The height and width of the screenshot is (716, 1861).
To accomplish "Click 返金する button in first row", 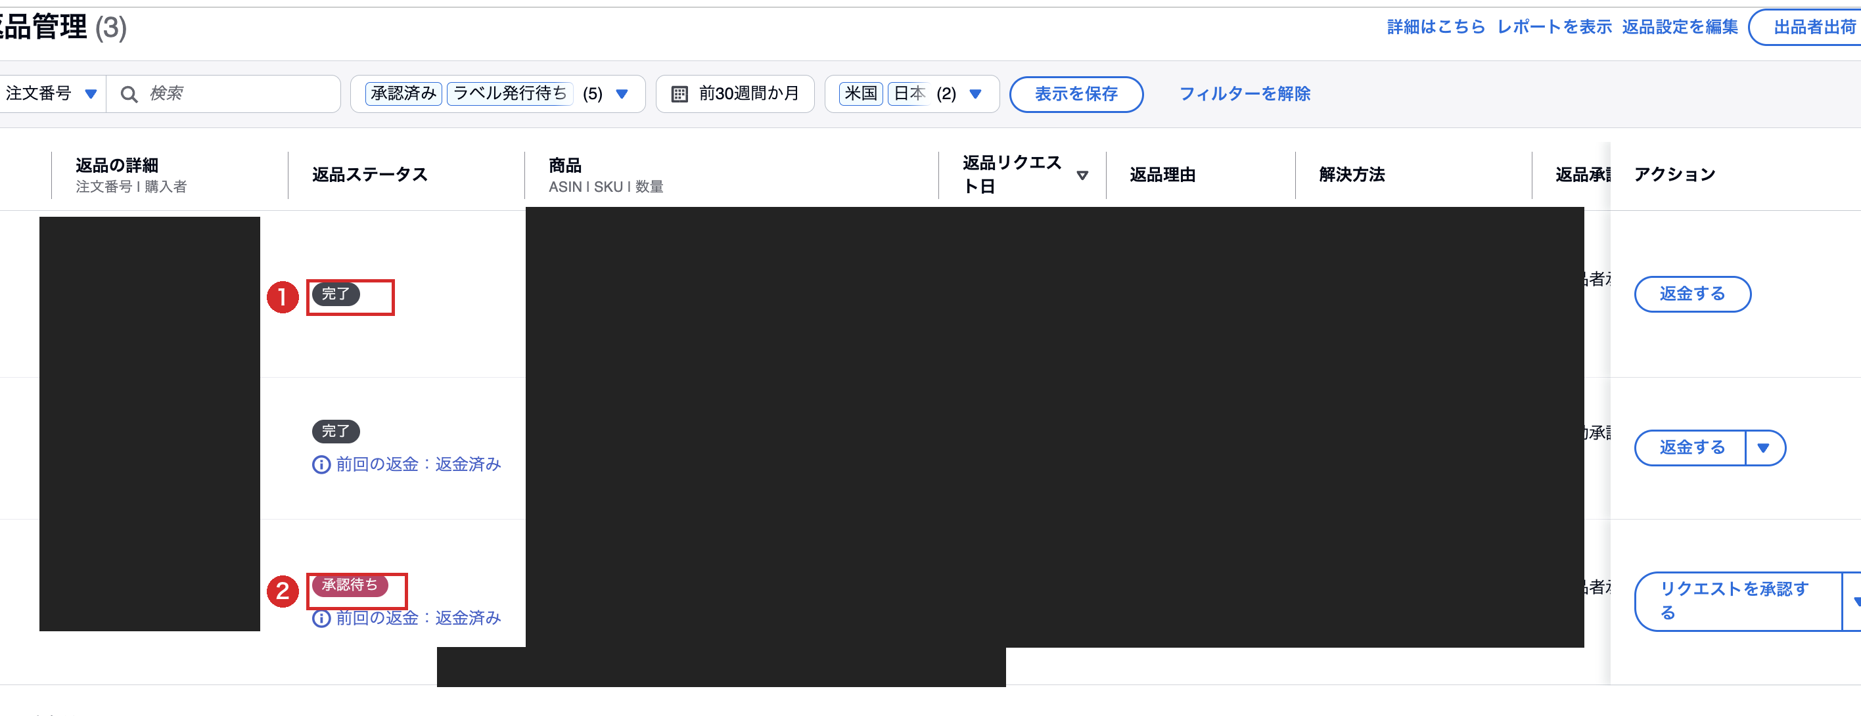I will [x=1692, y=294].
